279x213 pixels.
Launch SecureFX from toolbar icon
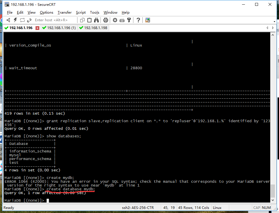coord(148,20)
